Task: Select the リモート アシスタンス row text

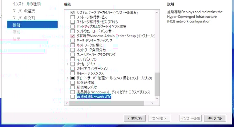Action: coord(90,73)
